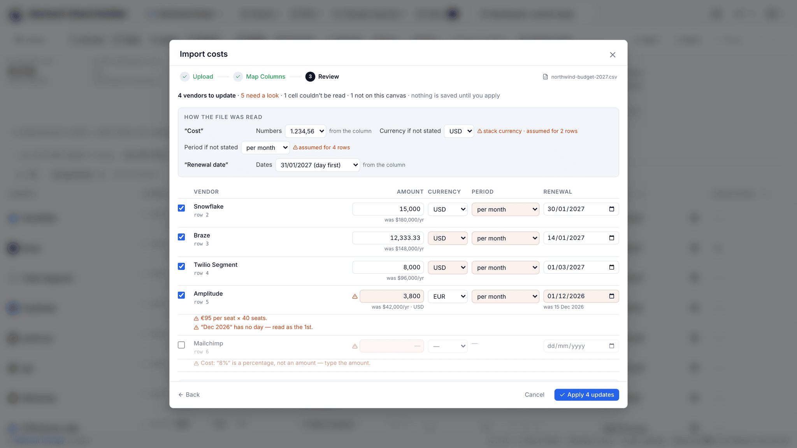The height and width of the screenshot is (448, 797).
Task: Select the Review step label
Action: 328,77
